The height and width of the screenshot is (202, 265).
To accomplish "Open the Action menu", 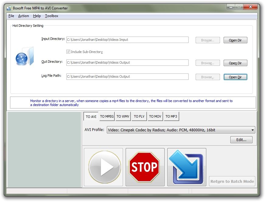I will [23, 16].
